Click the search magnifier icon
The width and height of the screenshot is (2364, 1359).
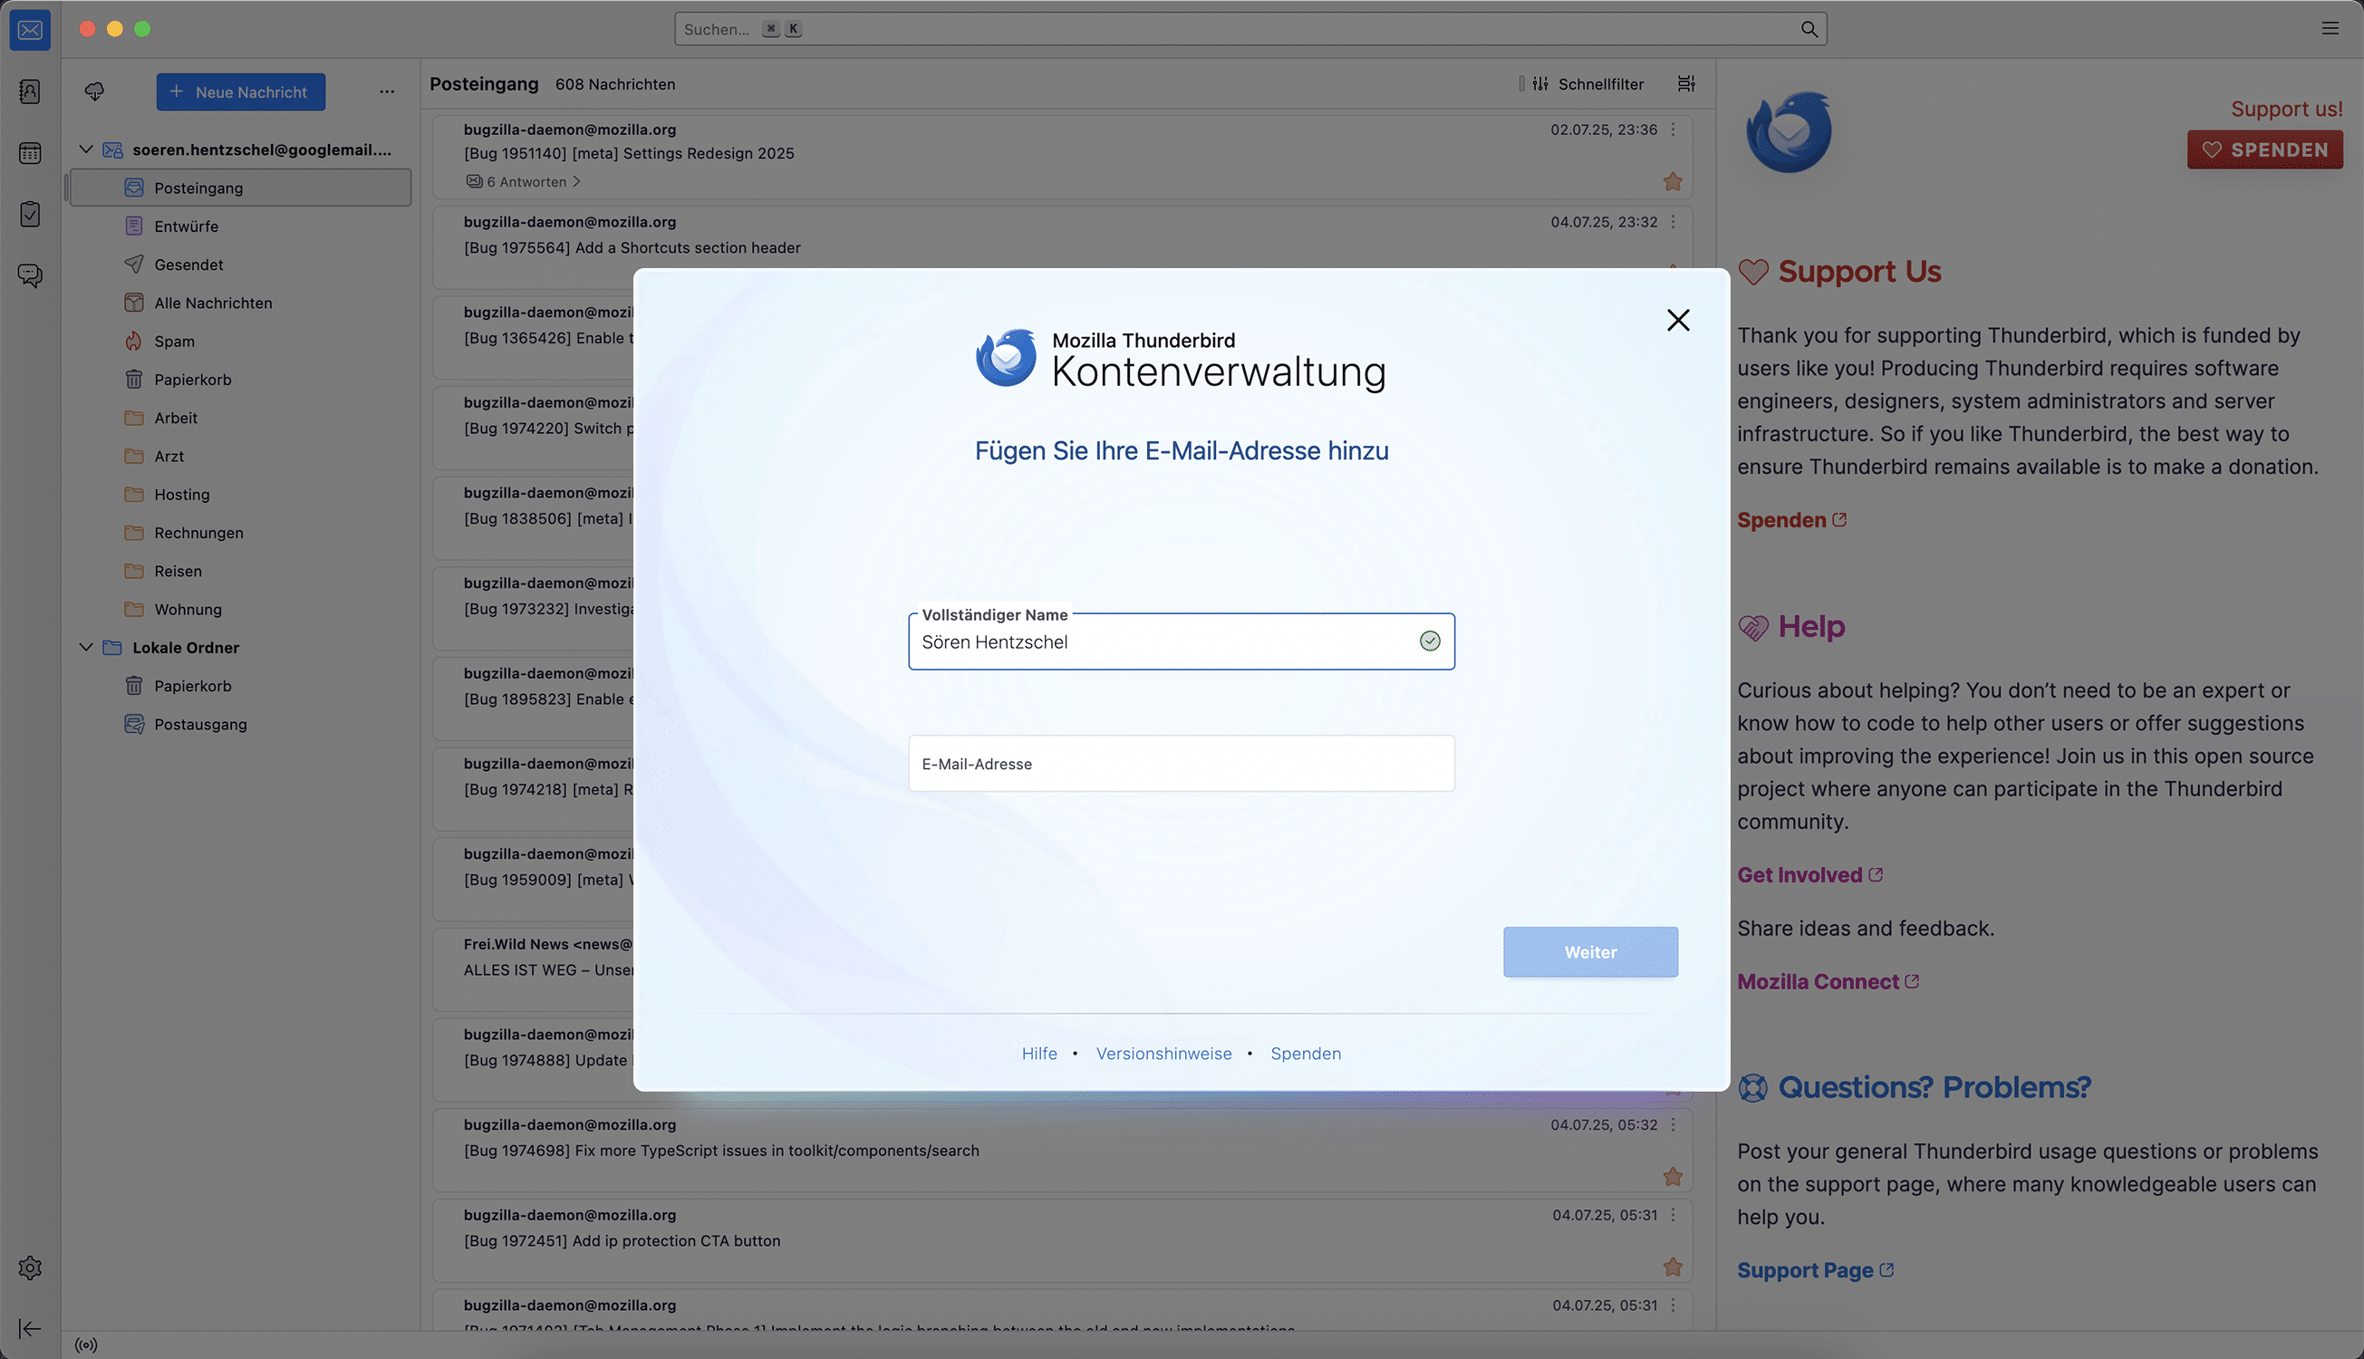(1809, 29)
